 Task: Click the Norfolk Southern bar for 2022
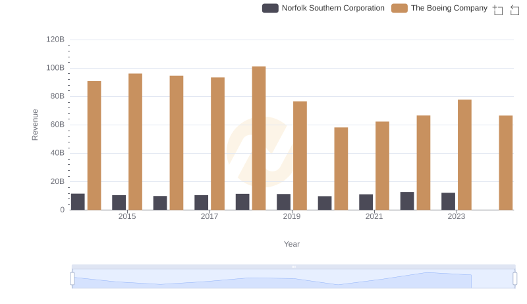pyautogui.click(x=407, y=201)
